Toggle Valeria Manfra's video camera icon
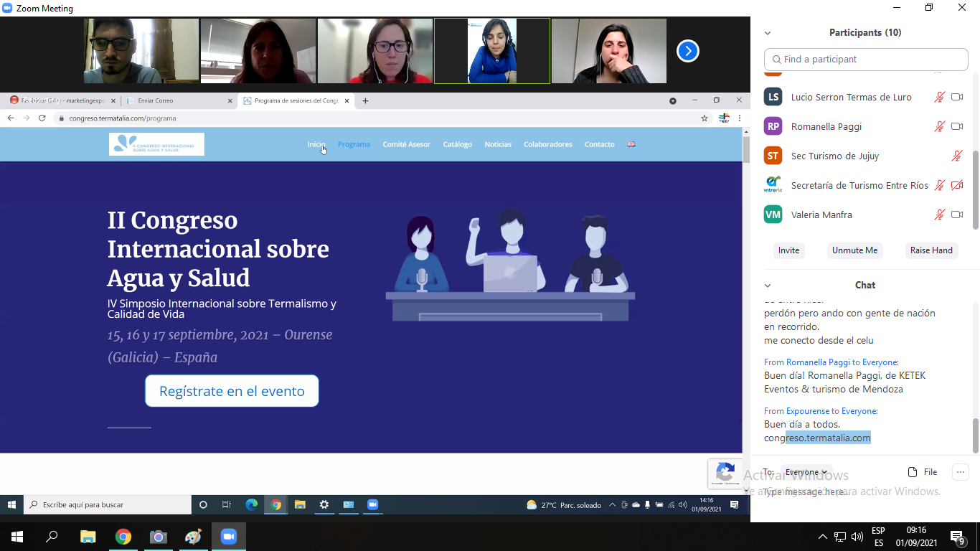The width and height of the screenshot is (980, 551). click(956, 215)
